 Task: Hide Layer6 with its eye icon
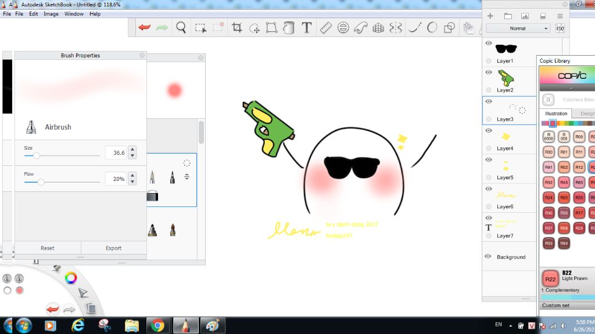click(488, 189)
